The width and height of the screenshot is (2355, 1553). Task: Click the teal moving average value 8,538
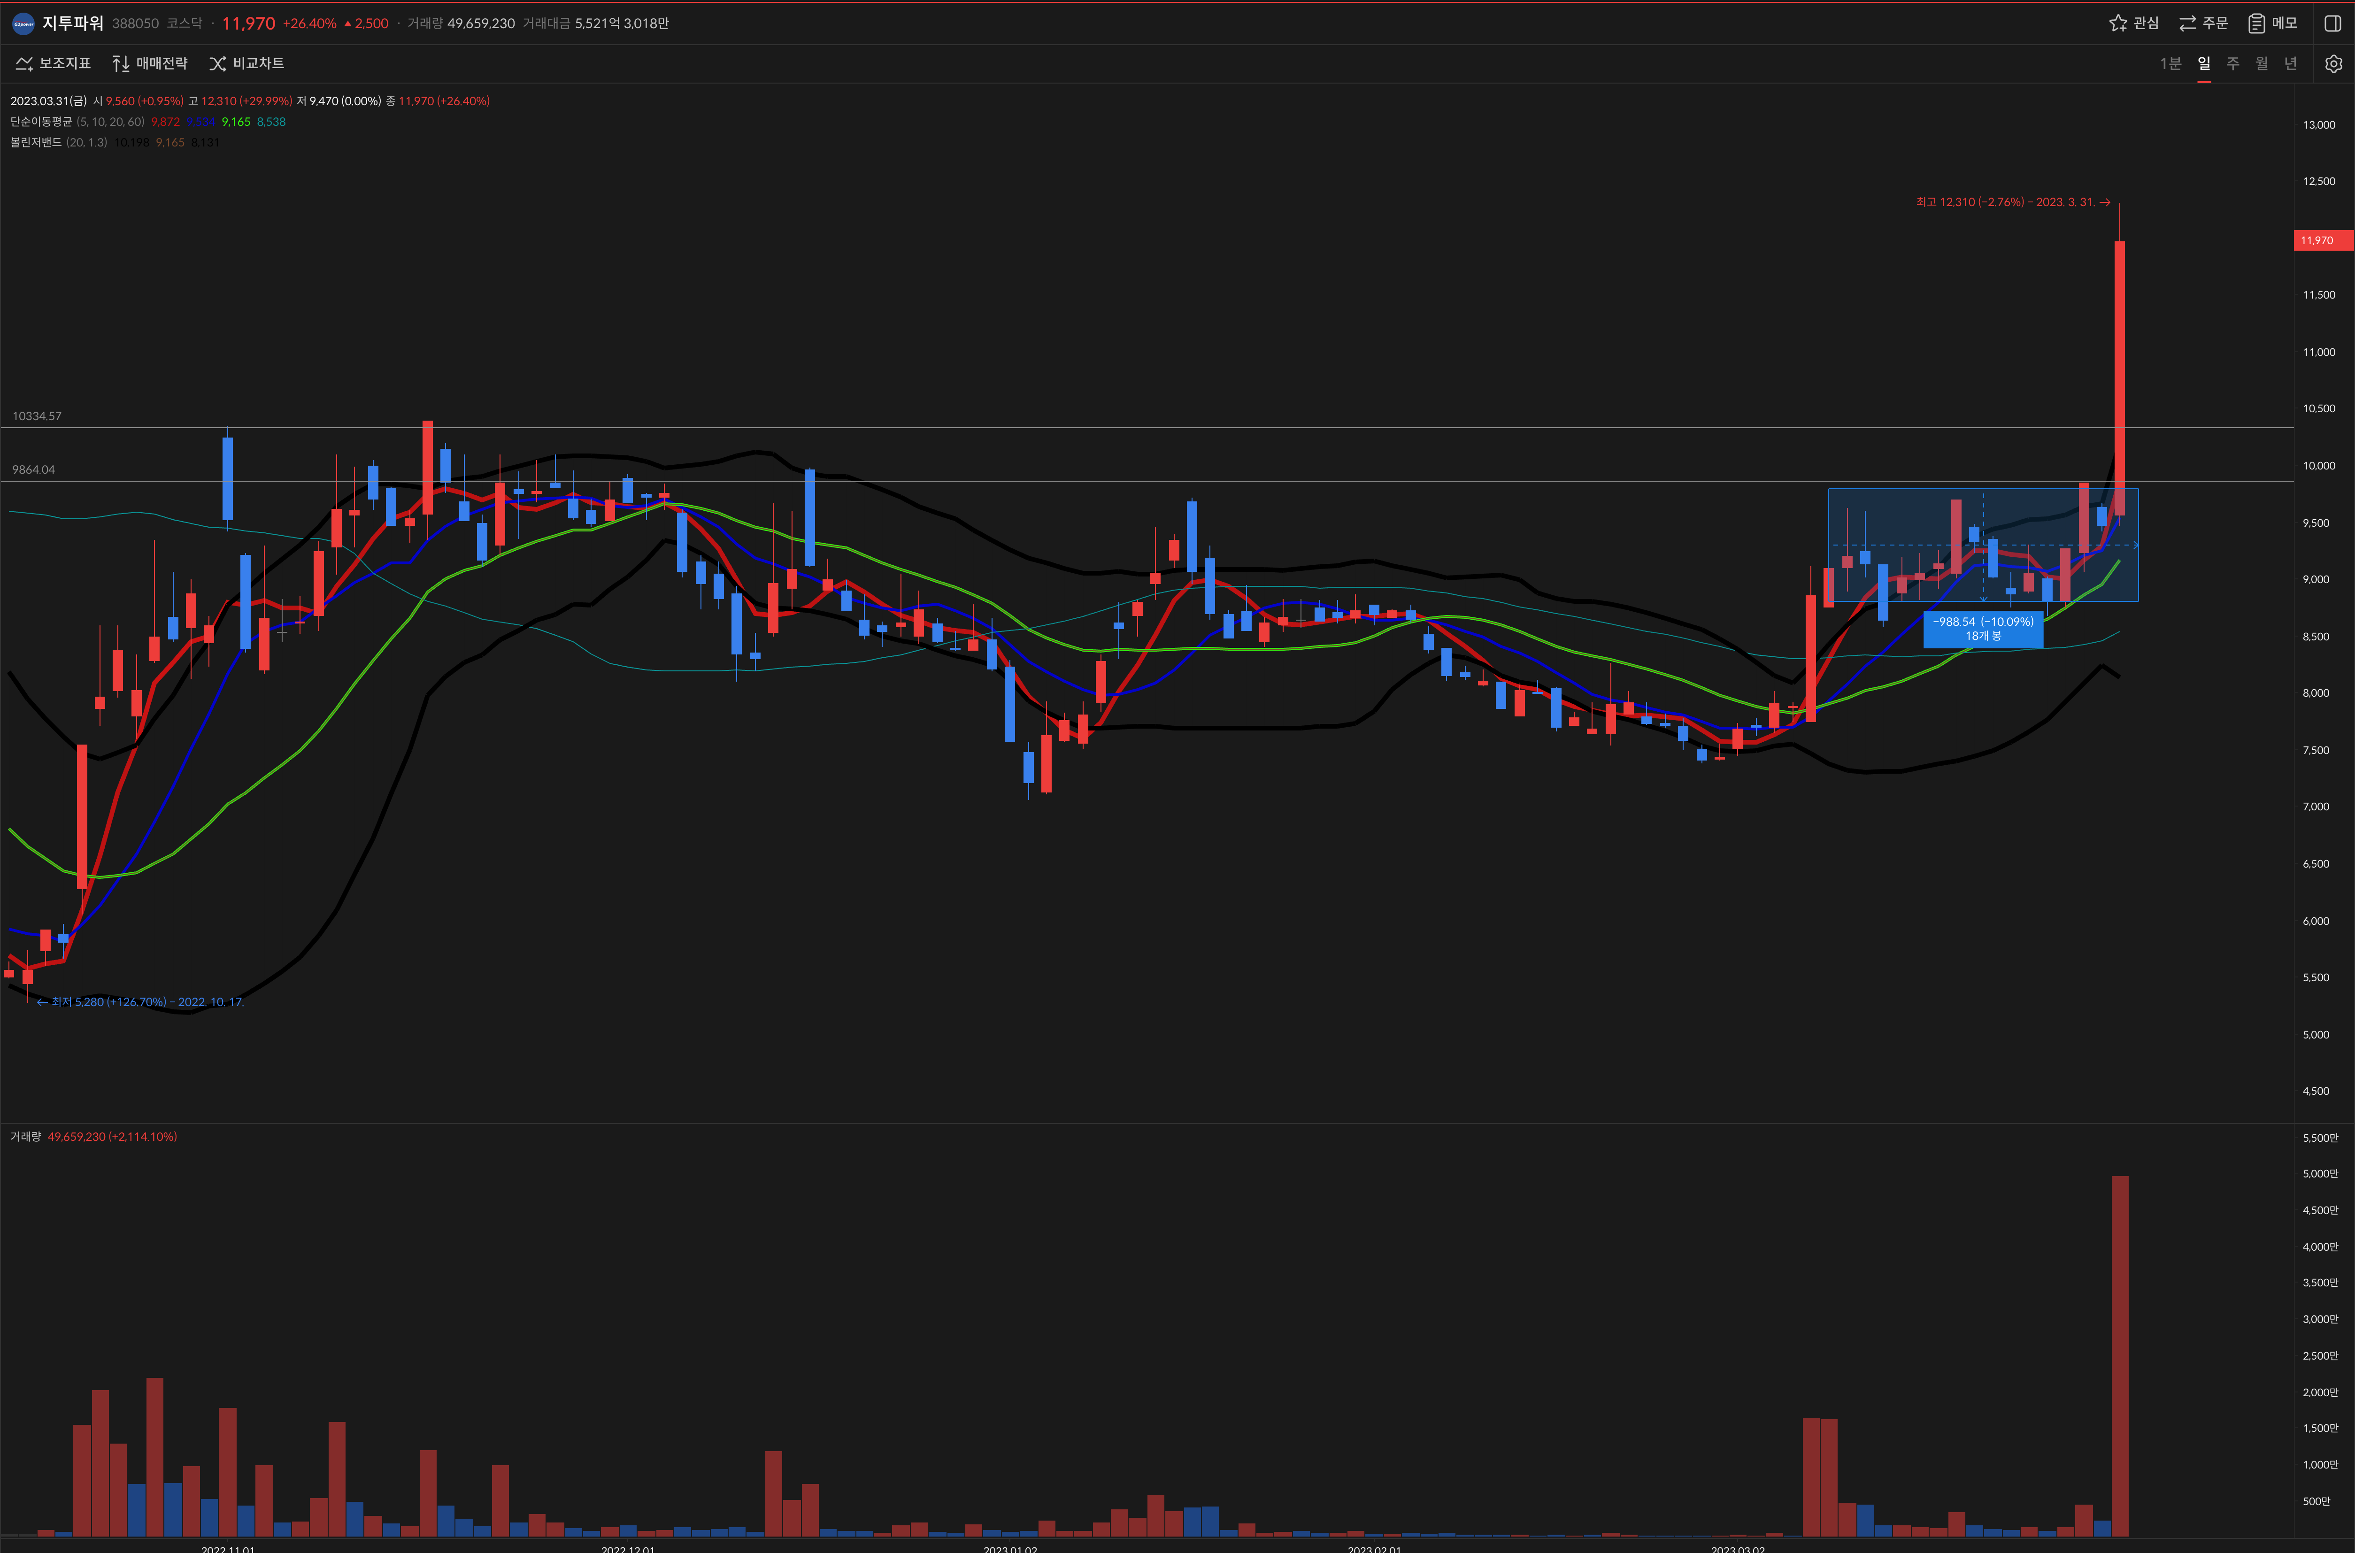click(x=271, y=122)
